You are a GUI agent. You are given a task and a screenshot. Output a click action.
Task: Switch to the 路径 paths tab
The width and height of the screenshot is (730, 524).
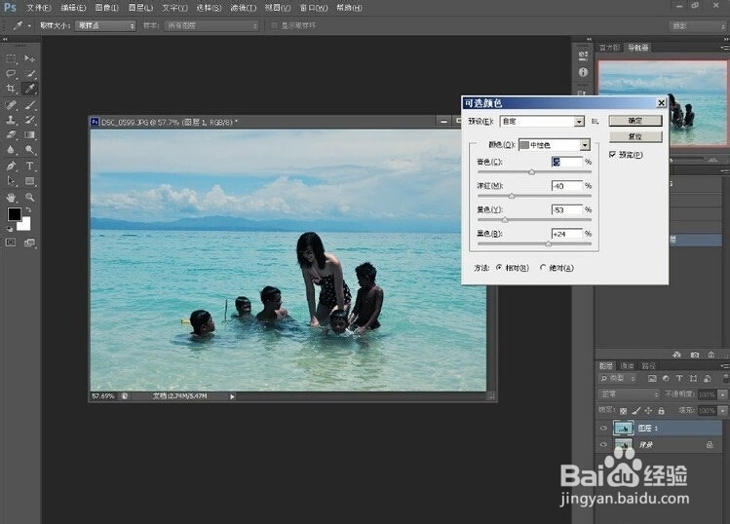pos(648,366)
